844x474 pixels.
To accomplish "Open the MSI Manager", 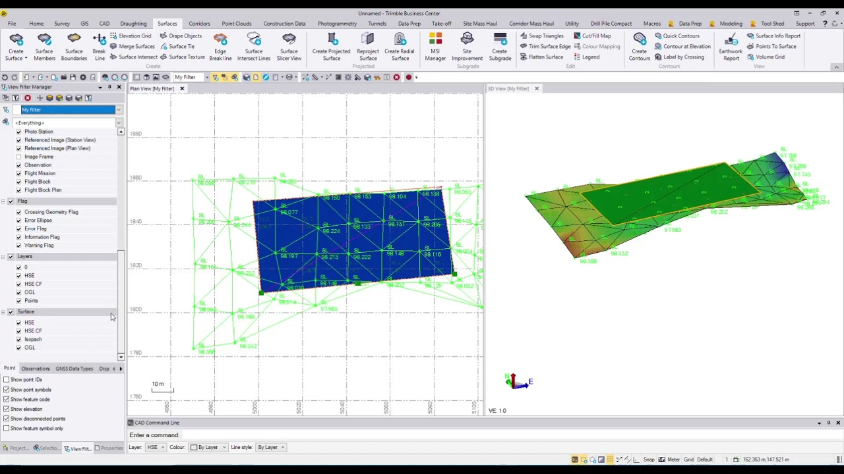I will coord(435,47).
